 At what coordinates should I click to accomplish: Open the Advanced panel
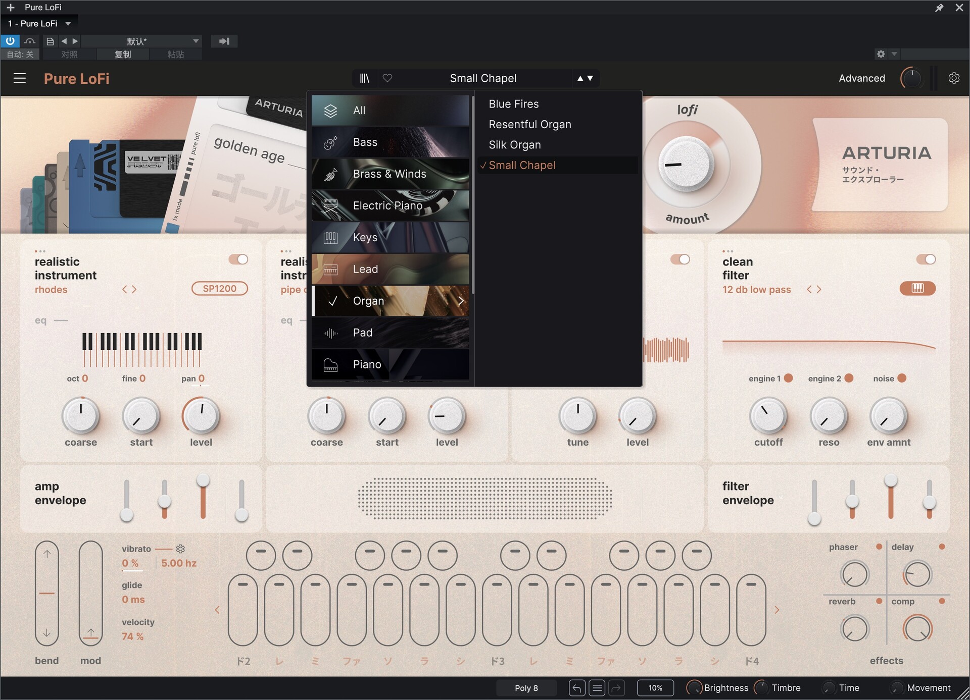[x=862, y=78]
